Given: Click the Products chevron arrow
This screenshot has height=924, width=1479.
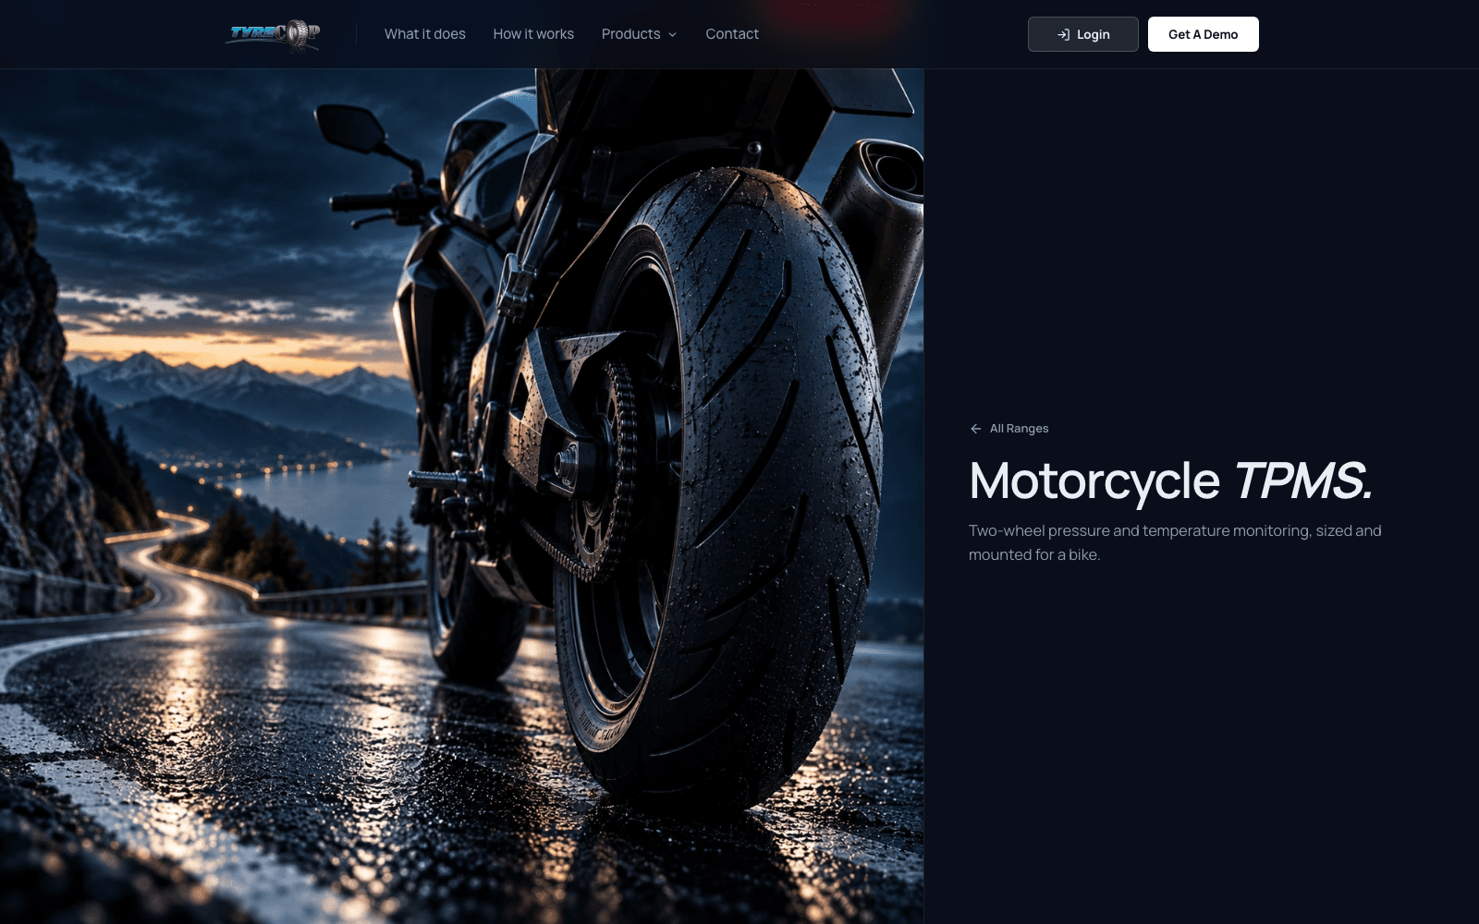Looking at the screenshot, I should (x=672, y=34).
